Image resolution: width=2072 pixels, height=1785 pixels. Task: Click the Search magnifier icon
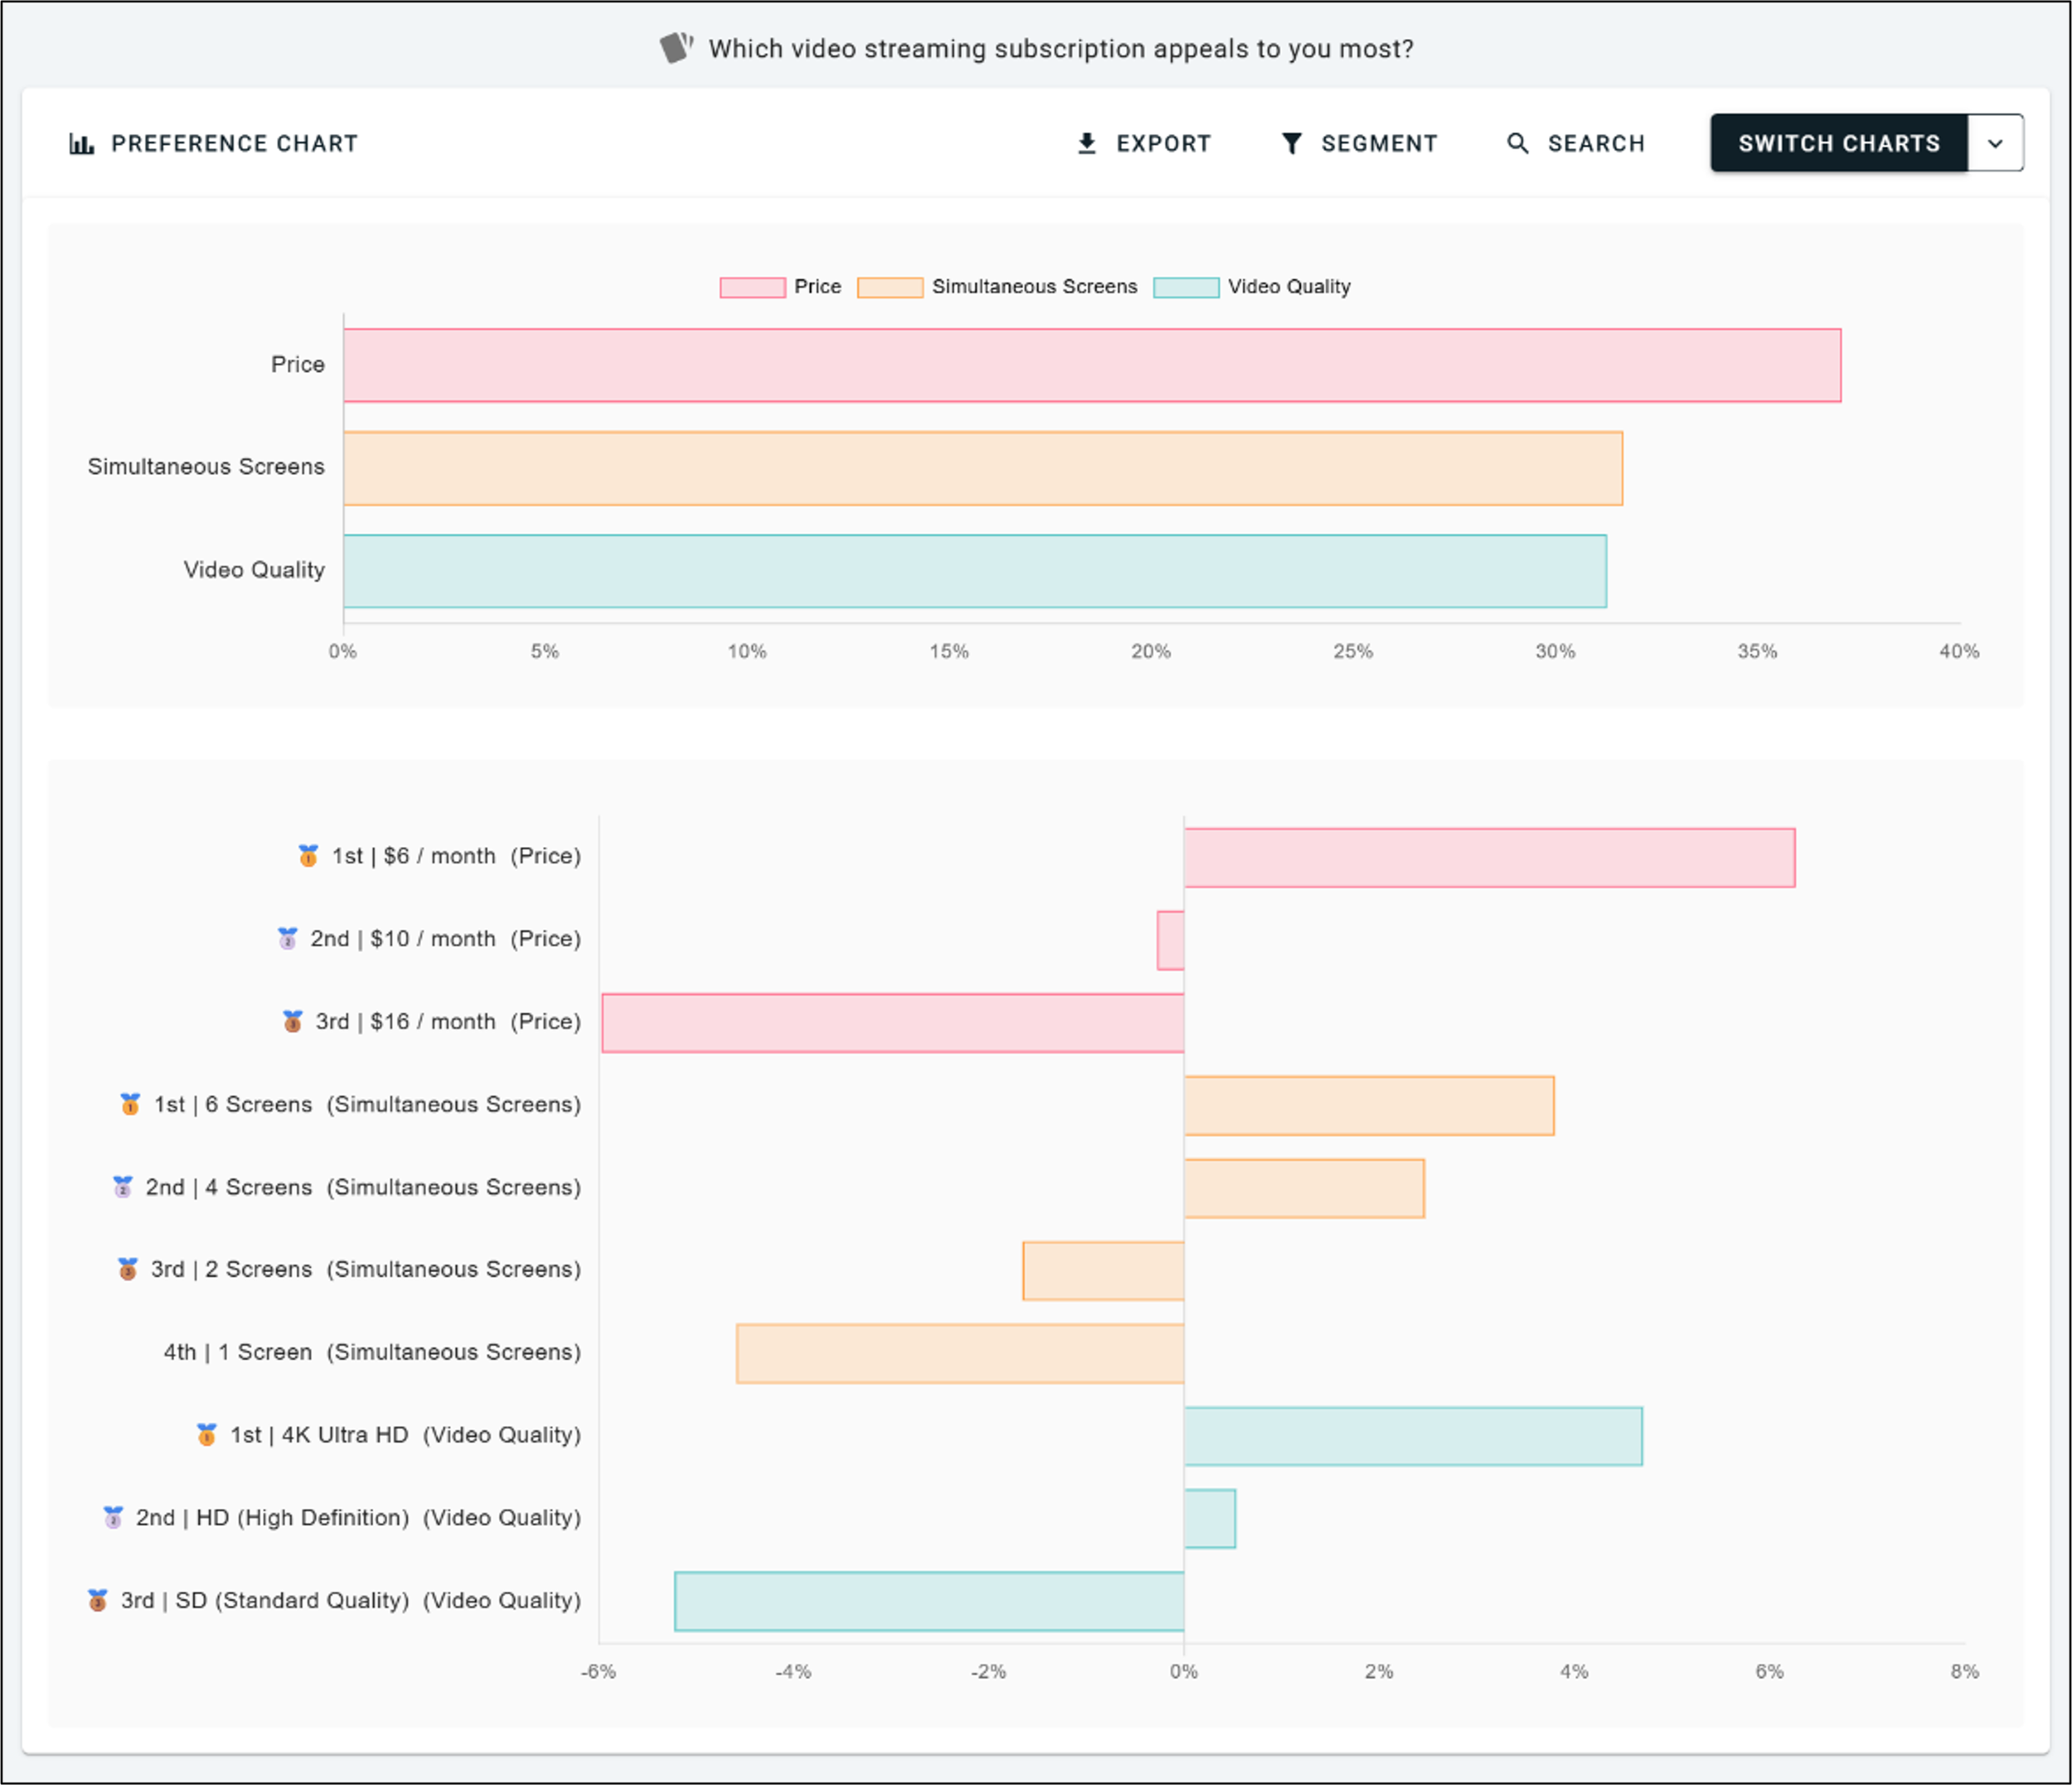pos(1517,143)
